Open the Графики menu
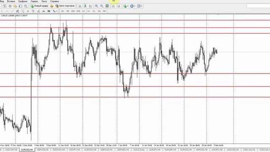The image size is (270, 152). [x=23, y=1]
